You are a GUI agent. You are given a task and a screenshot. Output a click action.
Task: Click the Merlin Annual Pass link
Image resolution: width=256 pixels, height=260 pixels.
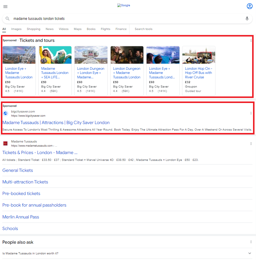coord(21,217)
